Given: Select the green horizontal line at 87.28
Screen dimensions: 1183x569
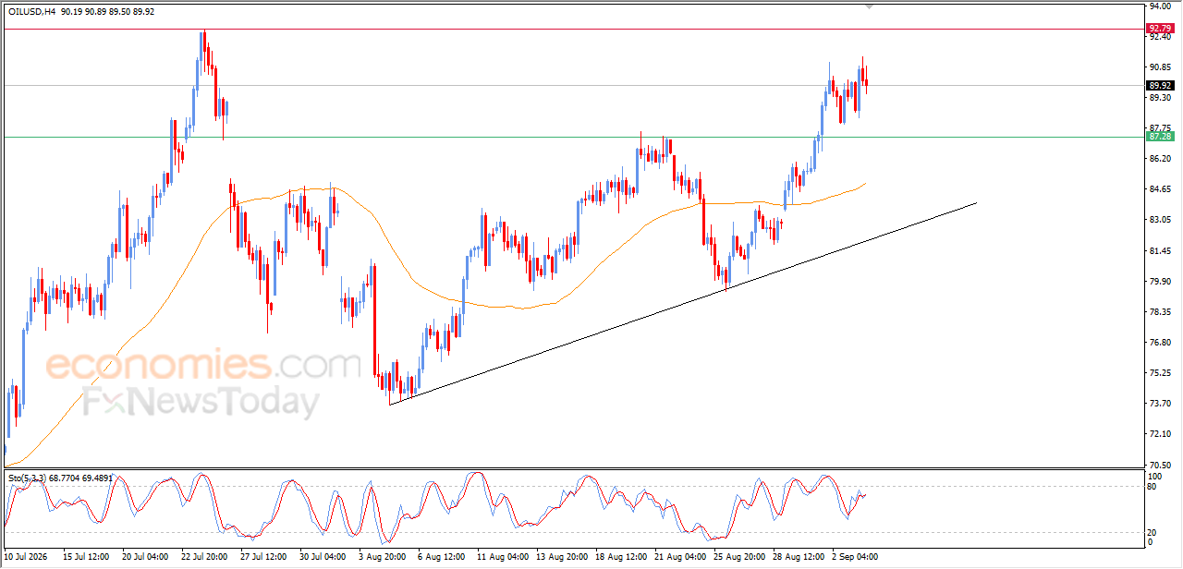Looking at the screenshot, I should tap(573, 137).
